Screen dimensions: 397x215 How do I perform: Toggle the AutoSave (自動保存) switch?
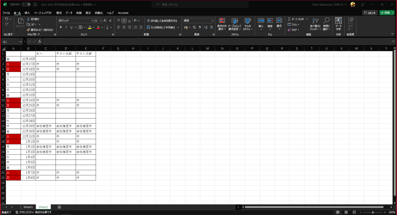point(26,4)
